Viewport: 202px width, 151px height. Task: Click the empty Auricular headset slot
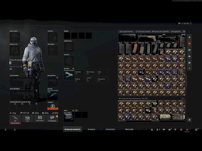(53, 37)
